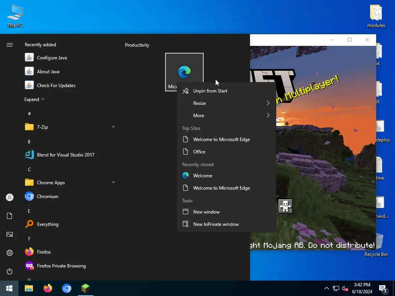This screenshot has height=296, width=395.
Task: Launch Firefox from the app list
Action: [x=70, y=252]
